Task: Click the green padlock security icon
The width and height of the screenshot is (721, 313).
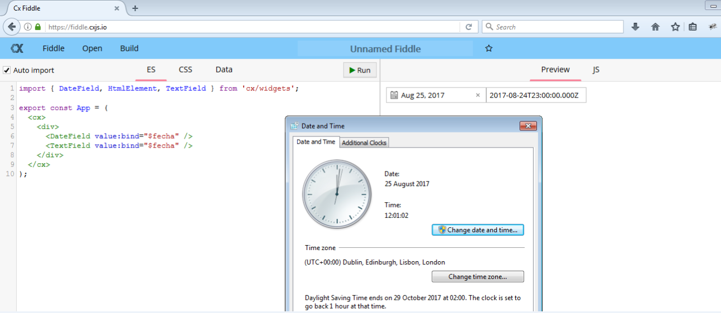Action: [x=38, y=27]
